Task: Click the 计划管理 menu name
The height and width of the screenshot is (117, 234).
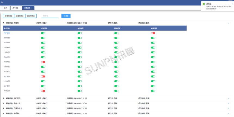Action: click(7, 81)
